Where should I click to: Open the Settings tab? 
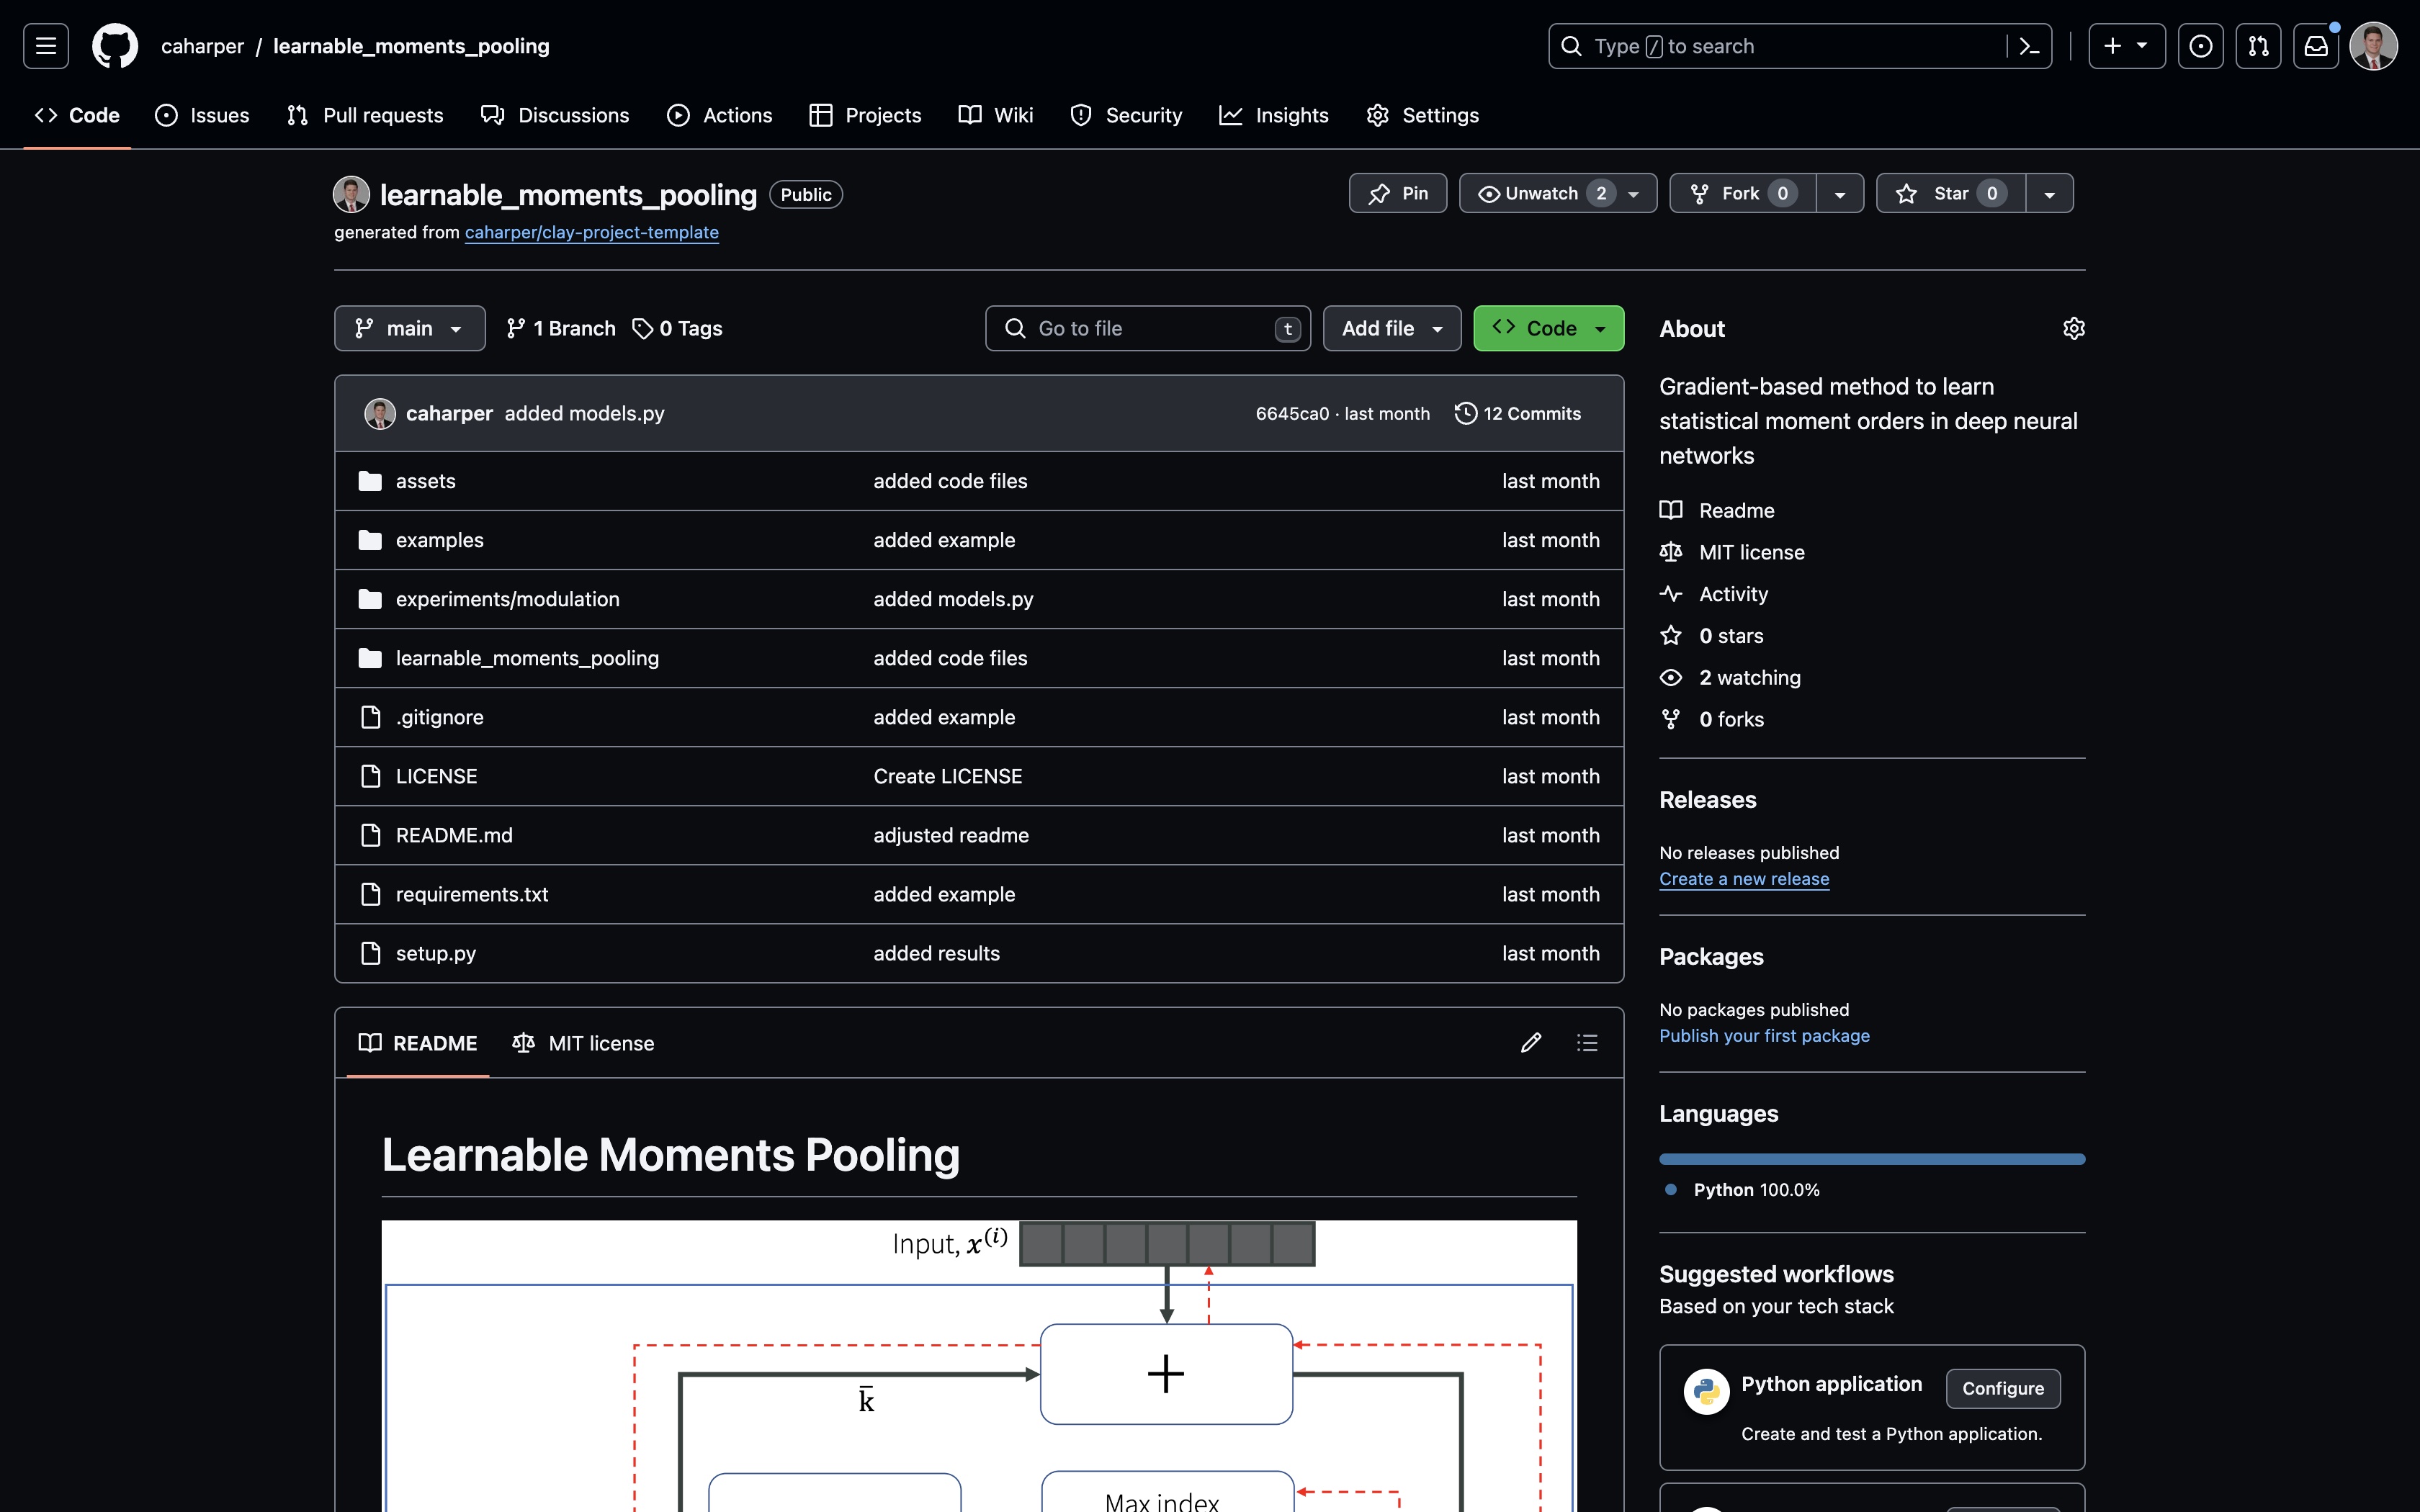click(1423, 115)
